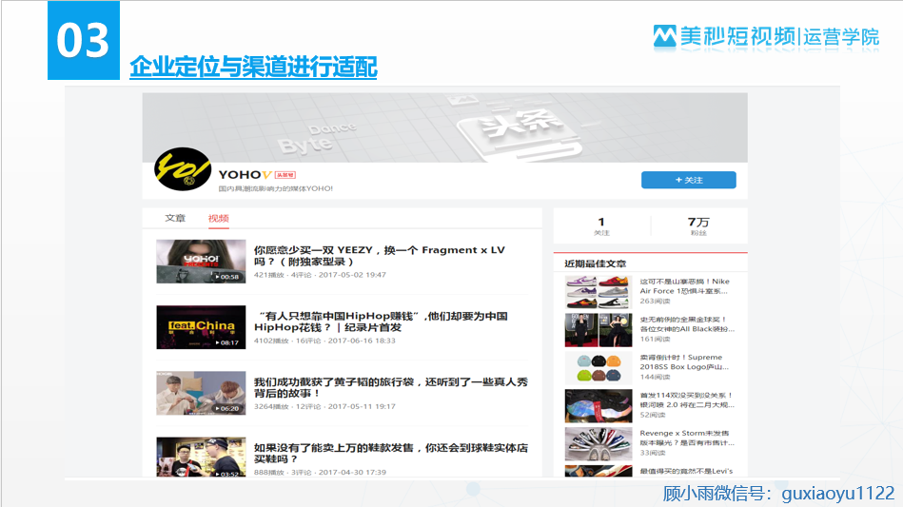Screen dimensions: 903x507
Task: Click the 1 关注 following count
Action: [601, 226]
